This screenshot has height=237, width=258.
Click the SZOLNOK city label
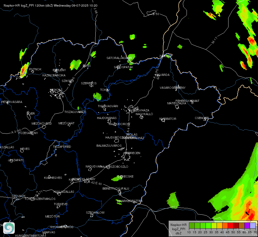pyautogui.click(x=19, y=196)
